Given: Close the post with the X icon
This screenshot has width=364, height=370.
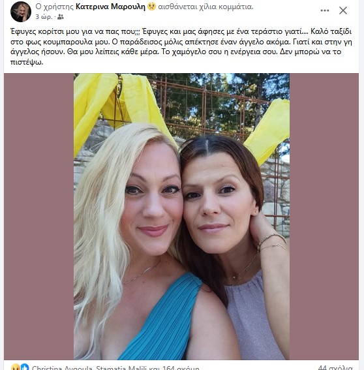Looking at the screenshot, I should (342, 10).
